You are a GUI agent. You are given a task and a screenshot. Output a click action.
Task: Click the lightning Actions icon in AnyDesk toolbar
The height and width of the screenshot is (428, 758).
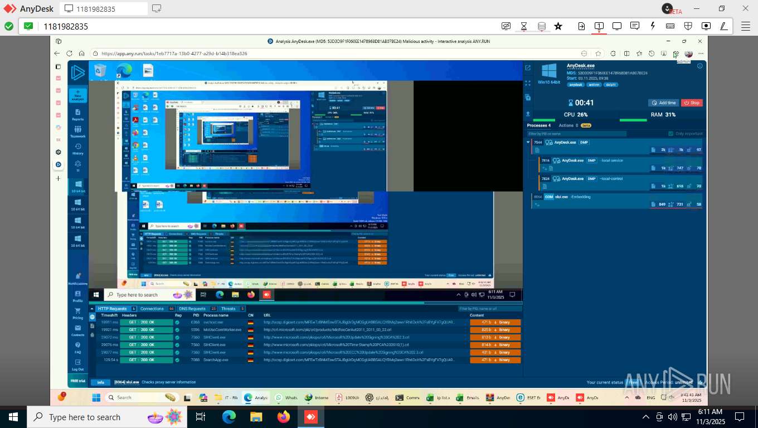[x=653, y=26]
